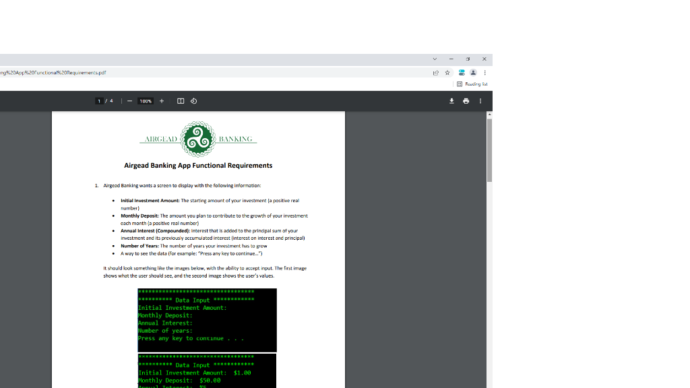Click the 'Number of Years:' bullet text
690x388 pixels.
click(139, 247)
